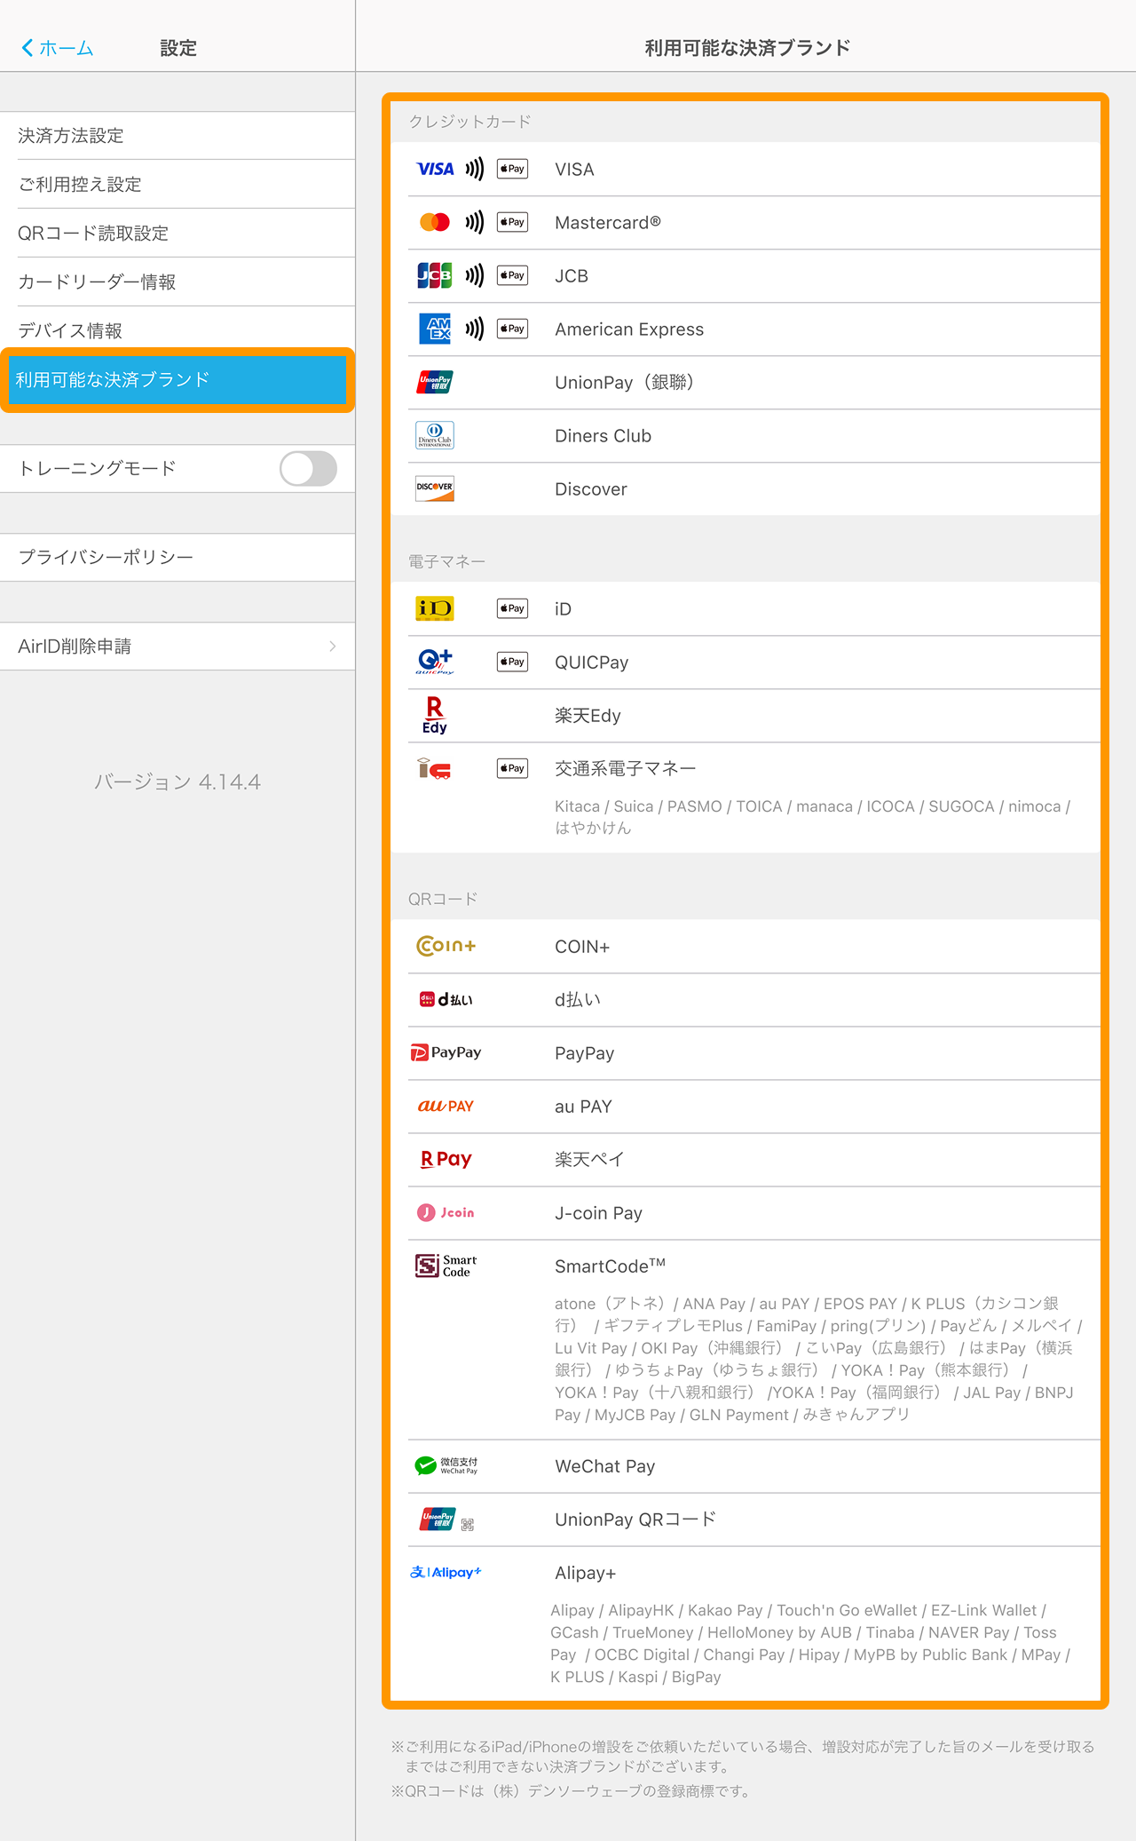
Task: Click the UnionPay (銀聯) card logo
Action: click(x=435, y=382)
